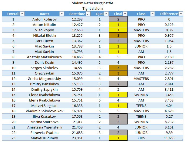Click Anton Nikulin's yellow Final cell
The image size is (185, 142).
coord(118,25)
